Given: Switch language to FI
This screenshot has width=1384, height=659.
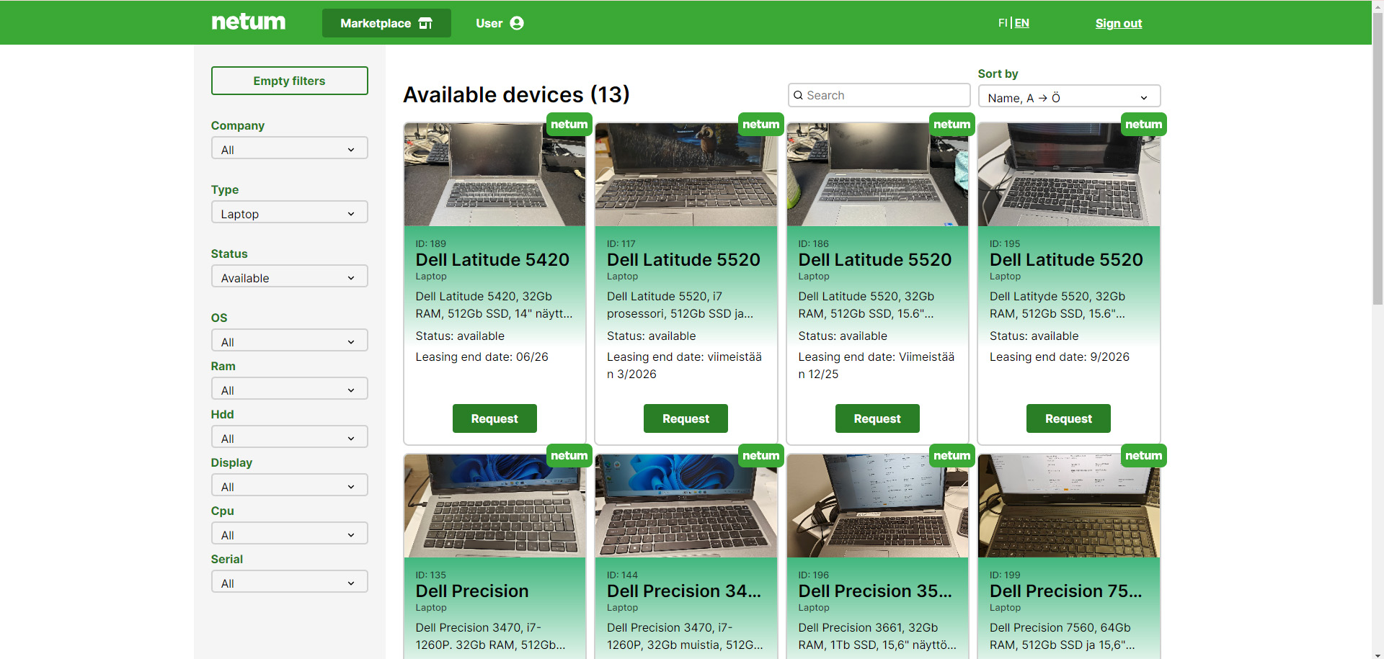Looking at the screenshot, I should pyautogui.click(x=1002, y=23).
